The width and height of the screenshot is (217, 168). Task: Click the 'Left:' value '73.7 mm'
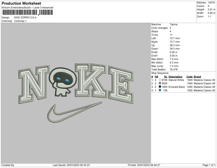[x=175, y=38]
